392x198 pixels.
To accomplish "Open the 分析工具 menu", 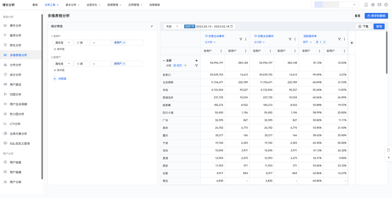I will [51, 5].
